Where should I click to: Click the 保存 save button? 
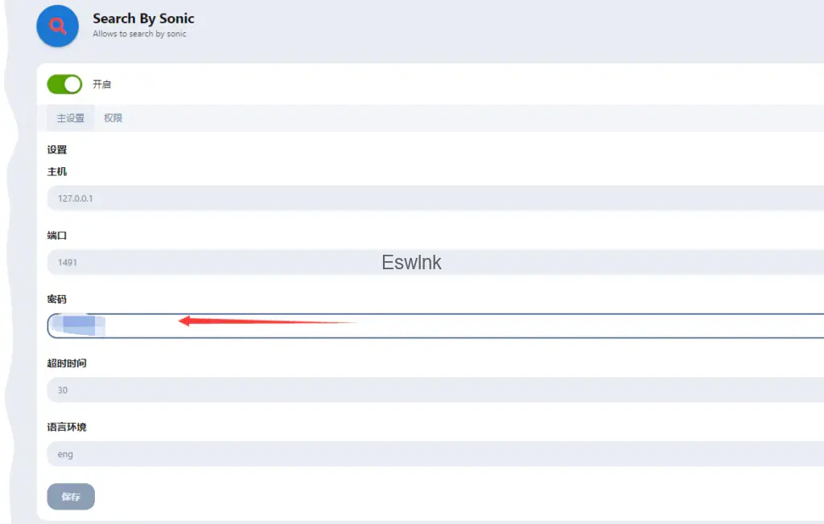(71, 497)
